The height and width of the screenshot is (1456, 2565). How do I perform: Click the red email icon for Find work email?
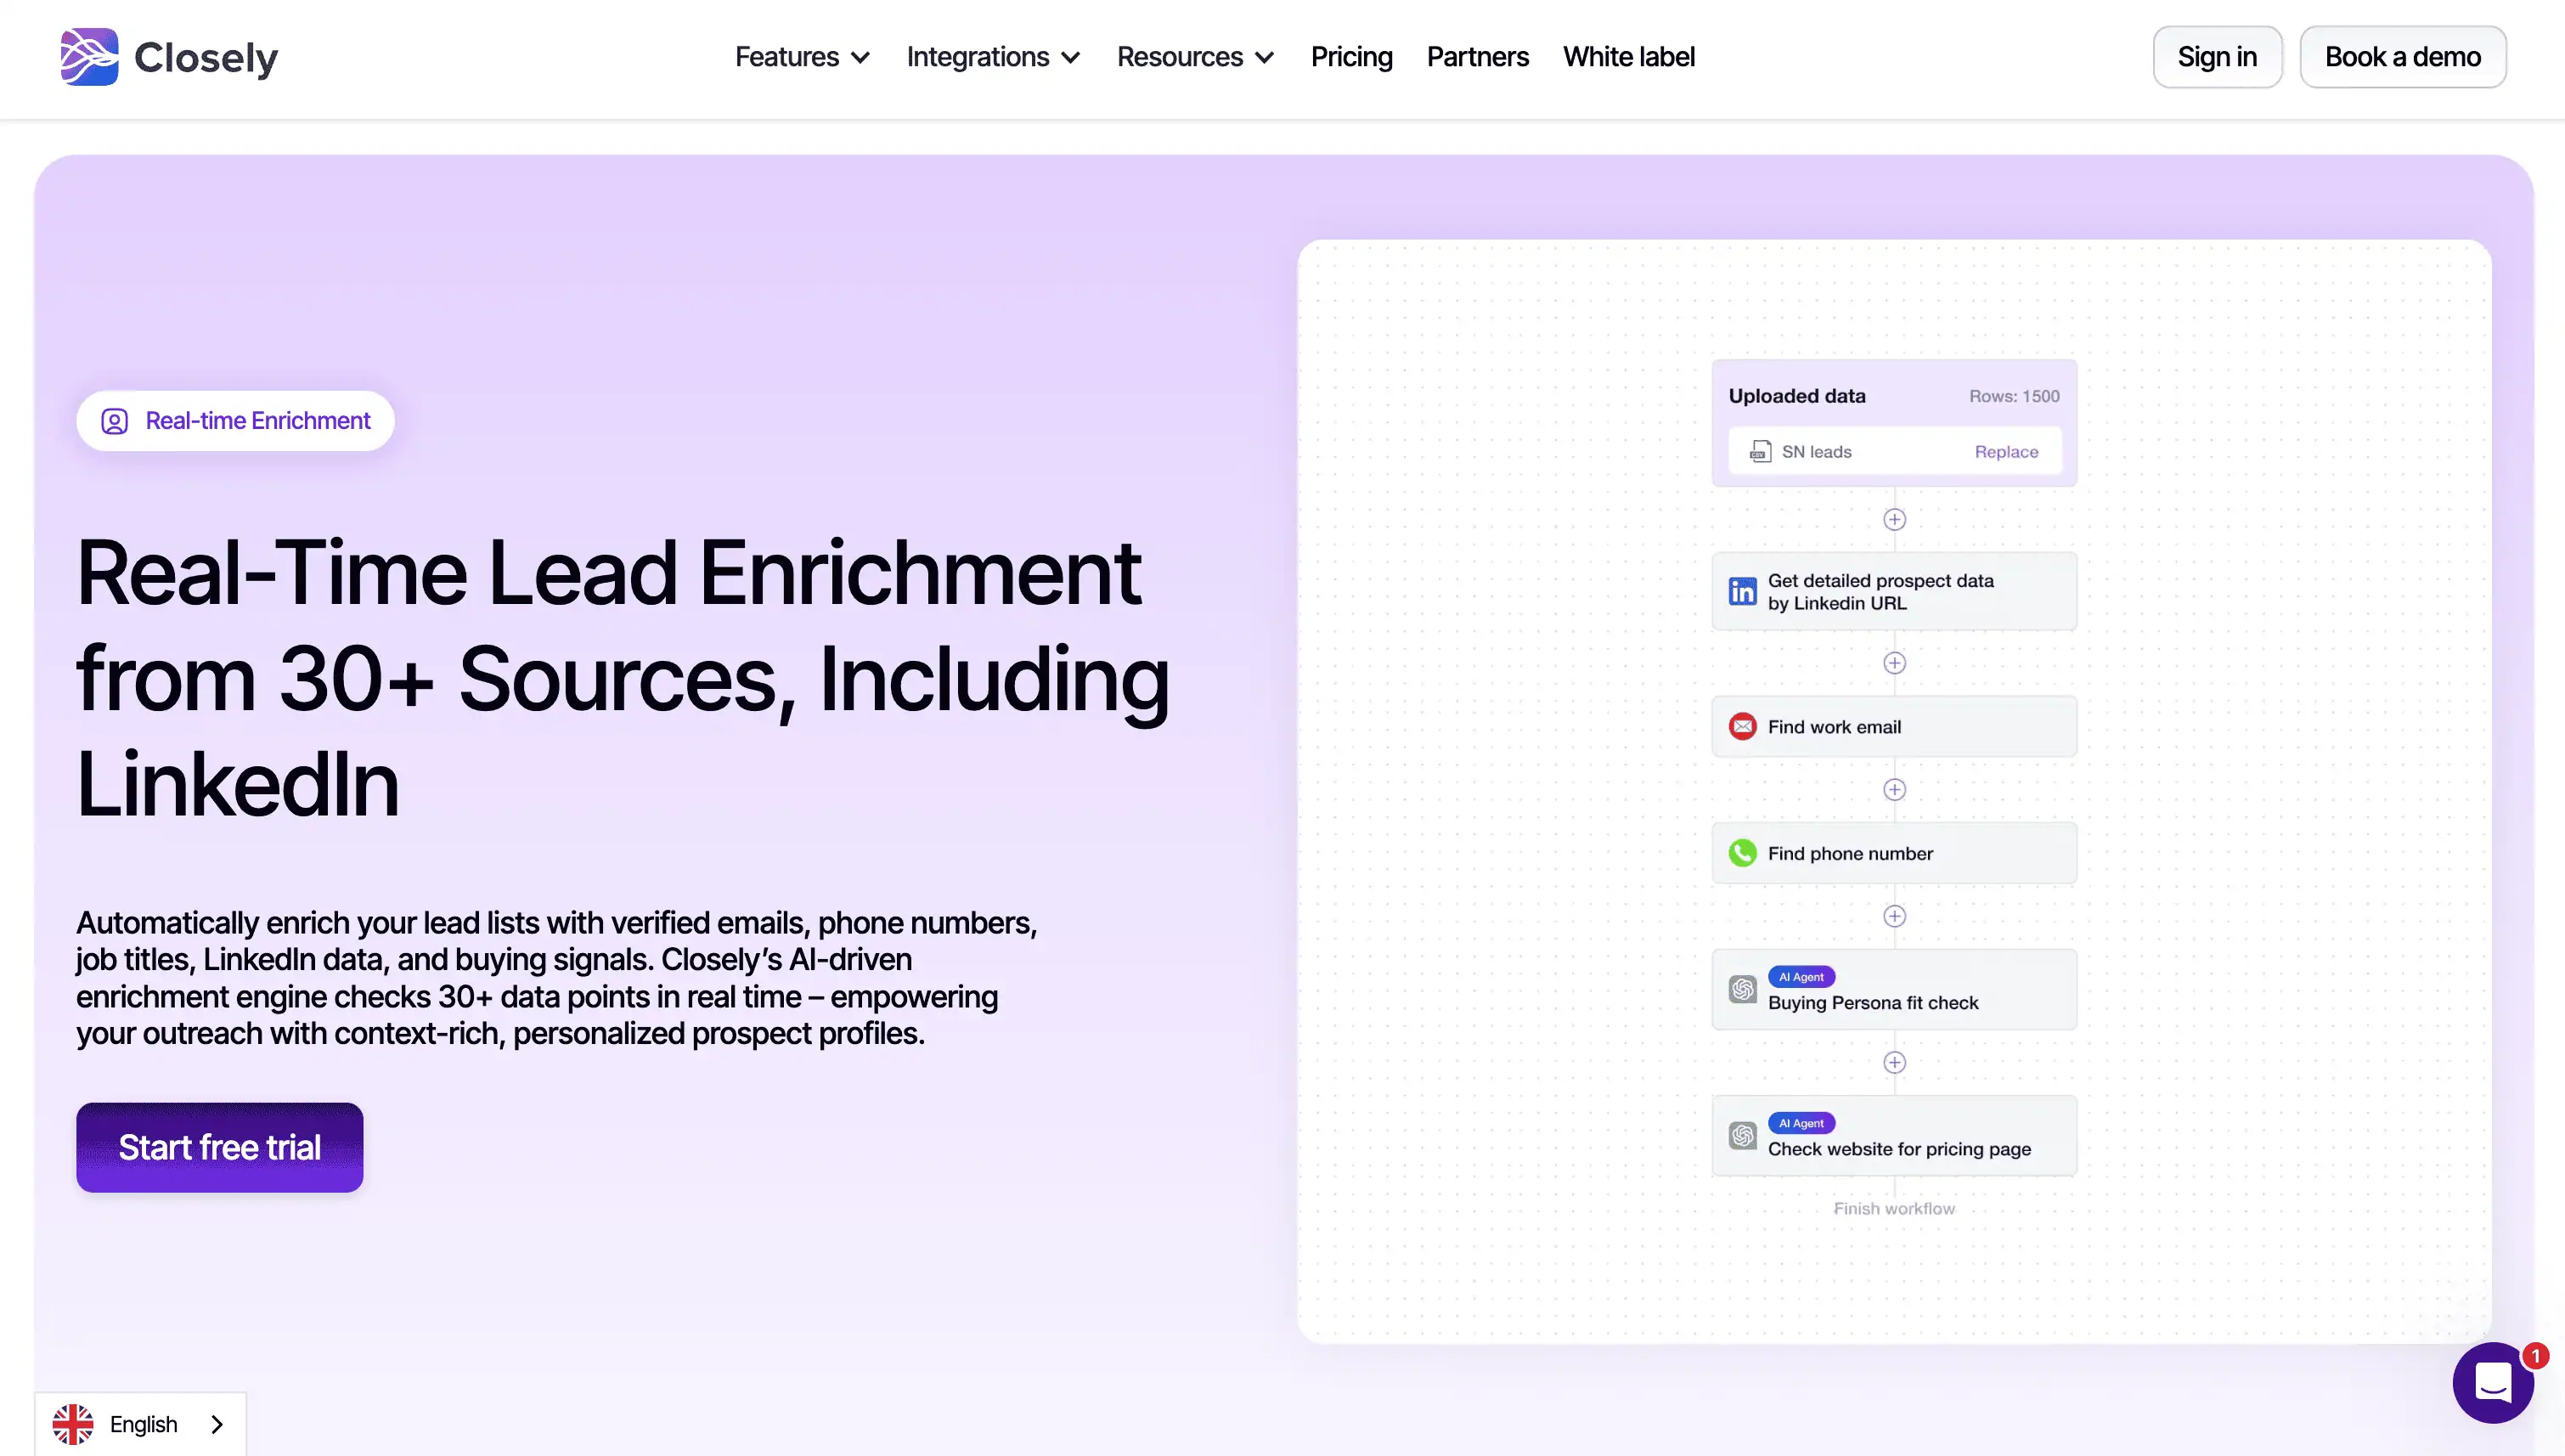(x=1742, y=726)
